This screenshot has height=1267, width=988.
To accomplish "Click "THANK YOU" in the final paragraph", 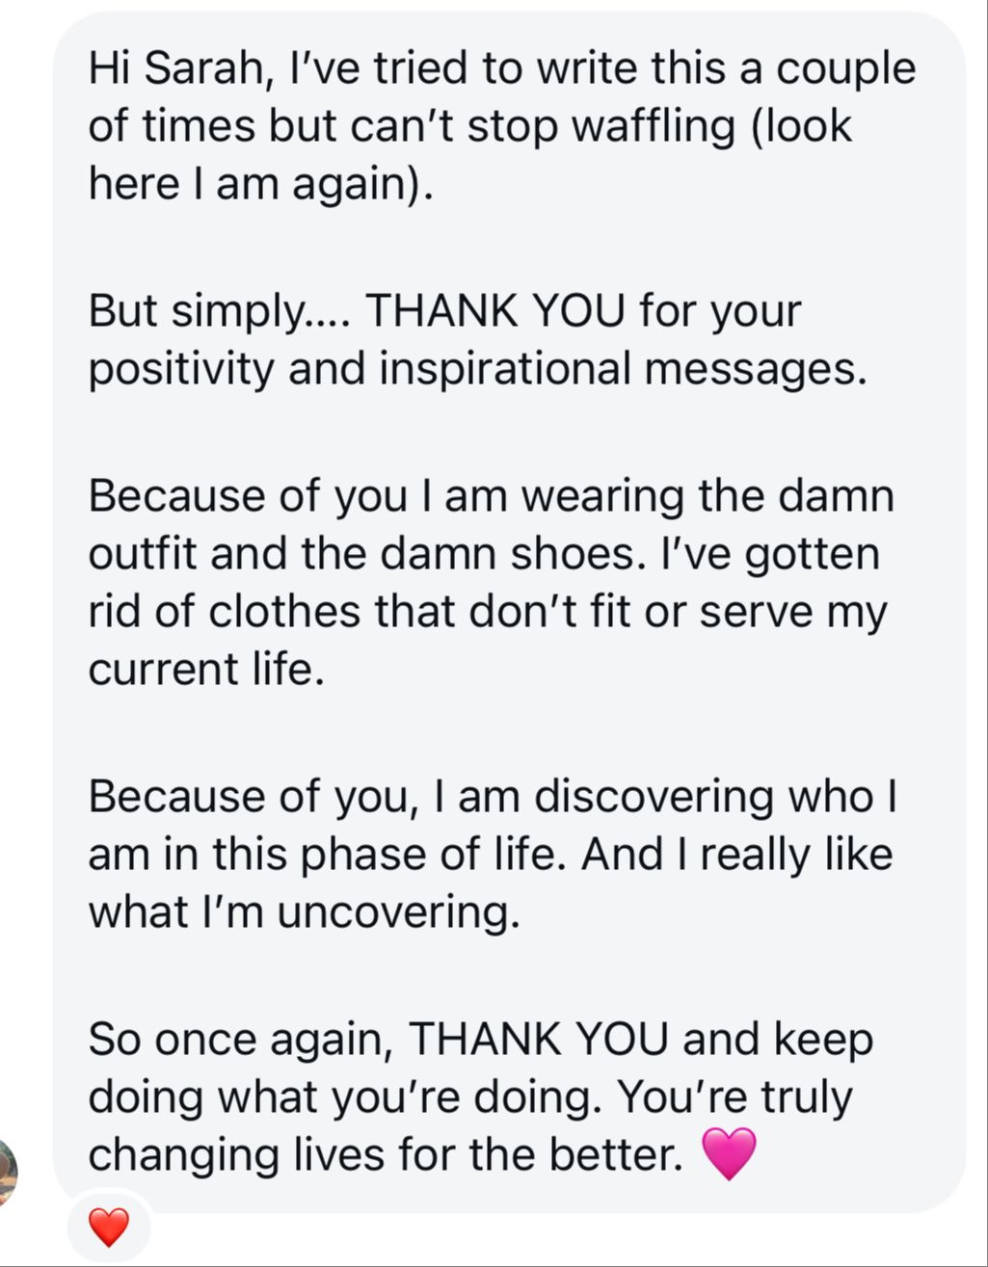I will point(539,1040).
